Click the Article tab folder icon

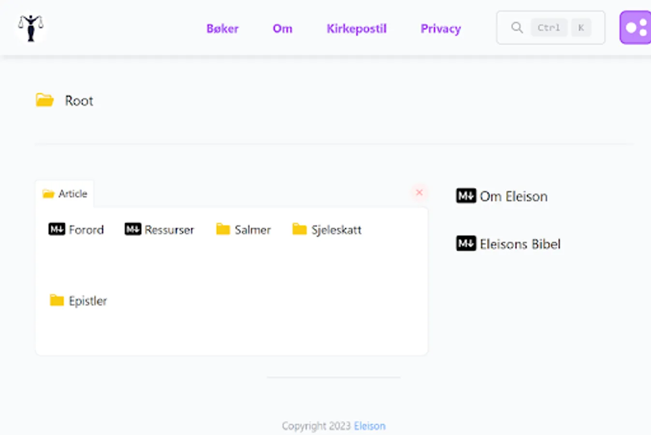coord(48,194)
